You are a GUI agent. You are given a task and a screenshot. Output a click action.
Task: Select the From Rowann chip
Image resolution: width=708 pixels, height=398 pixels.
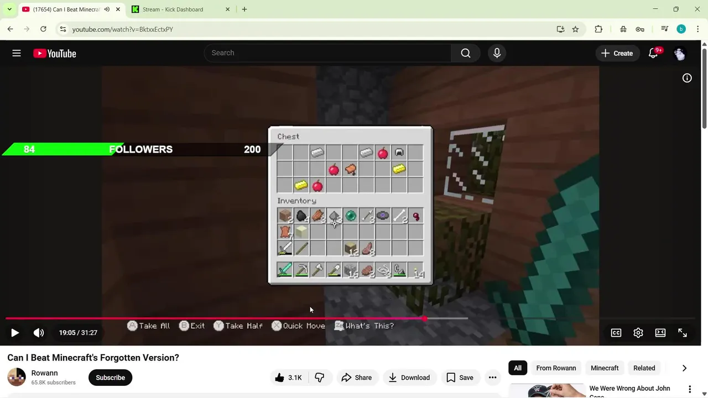click(x=556, y=368)
